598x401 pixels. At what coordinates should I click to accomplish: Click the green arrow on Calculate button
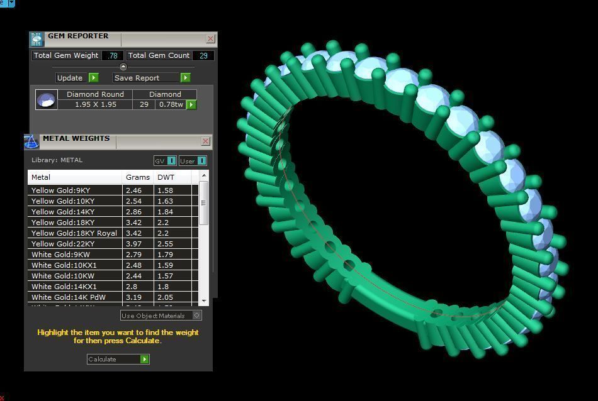pyautogui.click(x=145, y=359)
